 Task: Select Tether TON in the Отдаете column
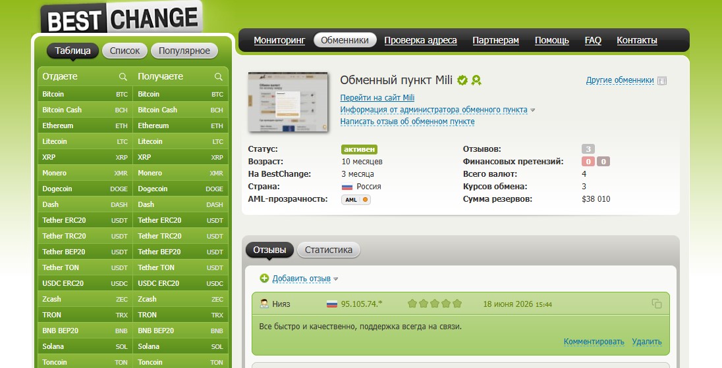85,267
